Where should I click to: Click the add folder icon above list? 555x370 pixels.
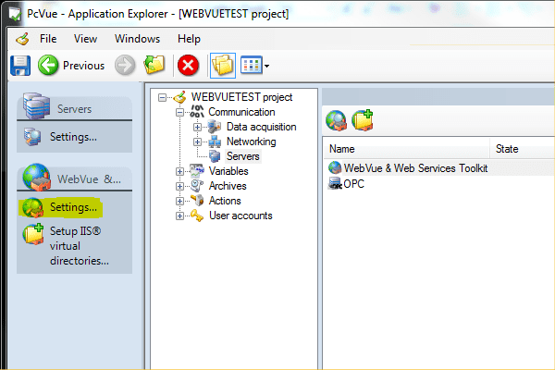[x=362, y=119]
